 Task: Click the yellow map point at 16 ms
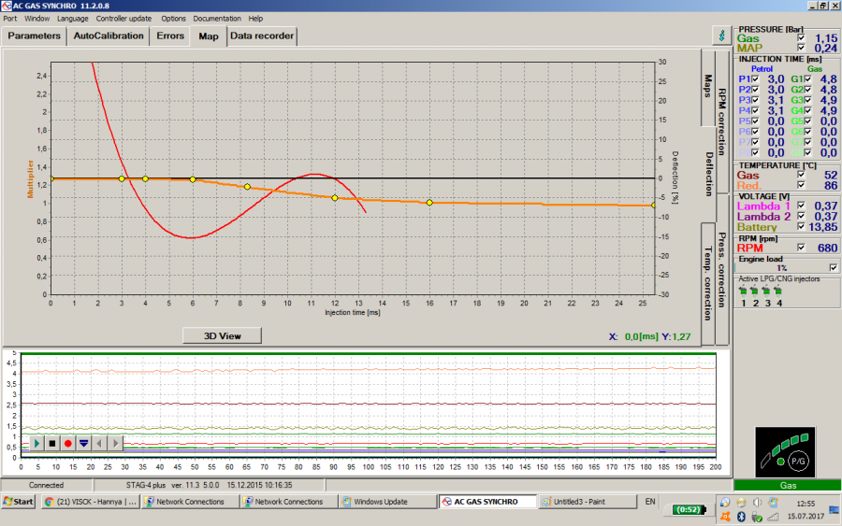click(429, 203)
